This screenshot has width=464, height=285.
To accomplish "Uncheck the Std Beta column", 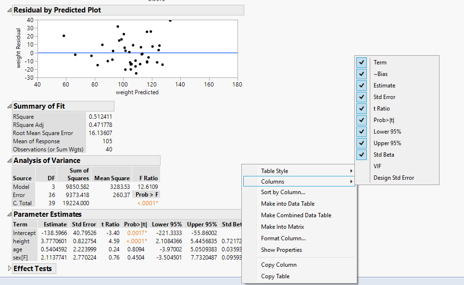I will [x=362, y=155].
